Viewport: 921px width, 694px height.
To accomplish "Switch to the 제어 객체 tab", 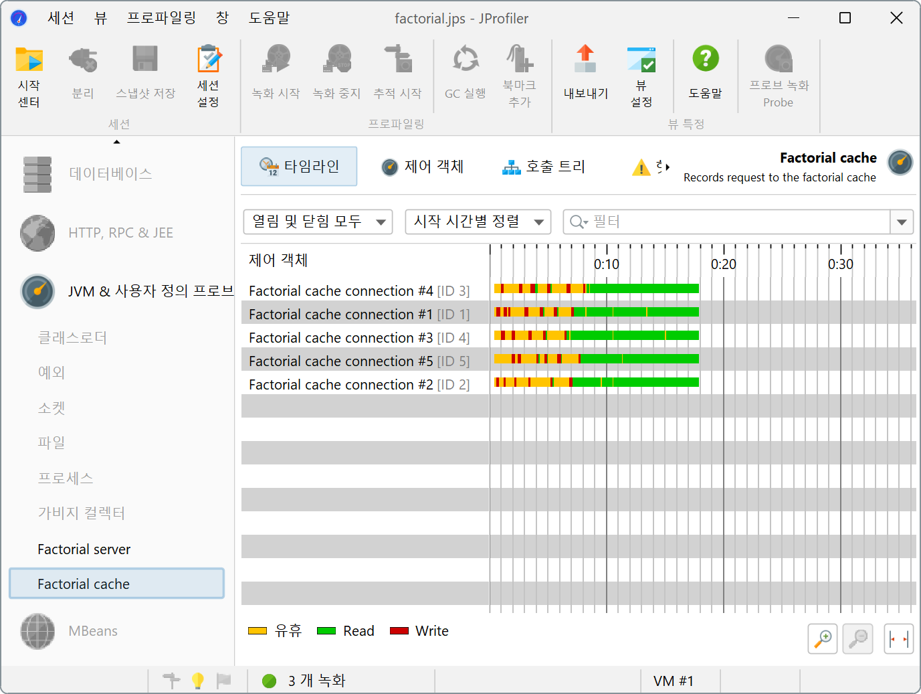I will [x=423, y=167].
